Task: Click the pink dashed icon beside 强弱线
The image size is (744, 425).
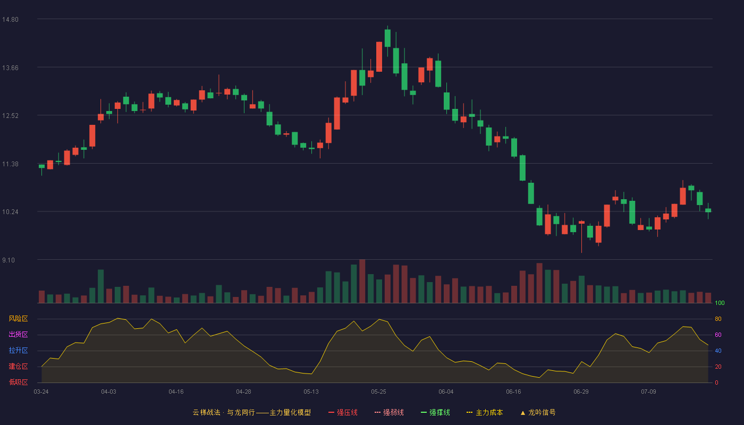Action: pos(377,412)
